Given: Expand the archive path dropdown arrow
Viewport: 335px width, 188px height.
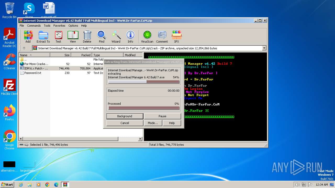Looking at the screenshot, I should pyautogui.click(x=264, y=48).
